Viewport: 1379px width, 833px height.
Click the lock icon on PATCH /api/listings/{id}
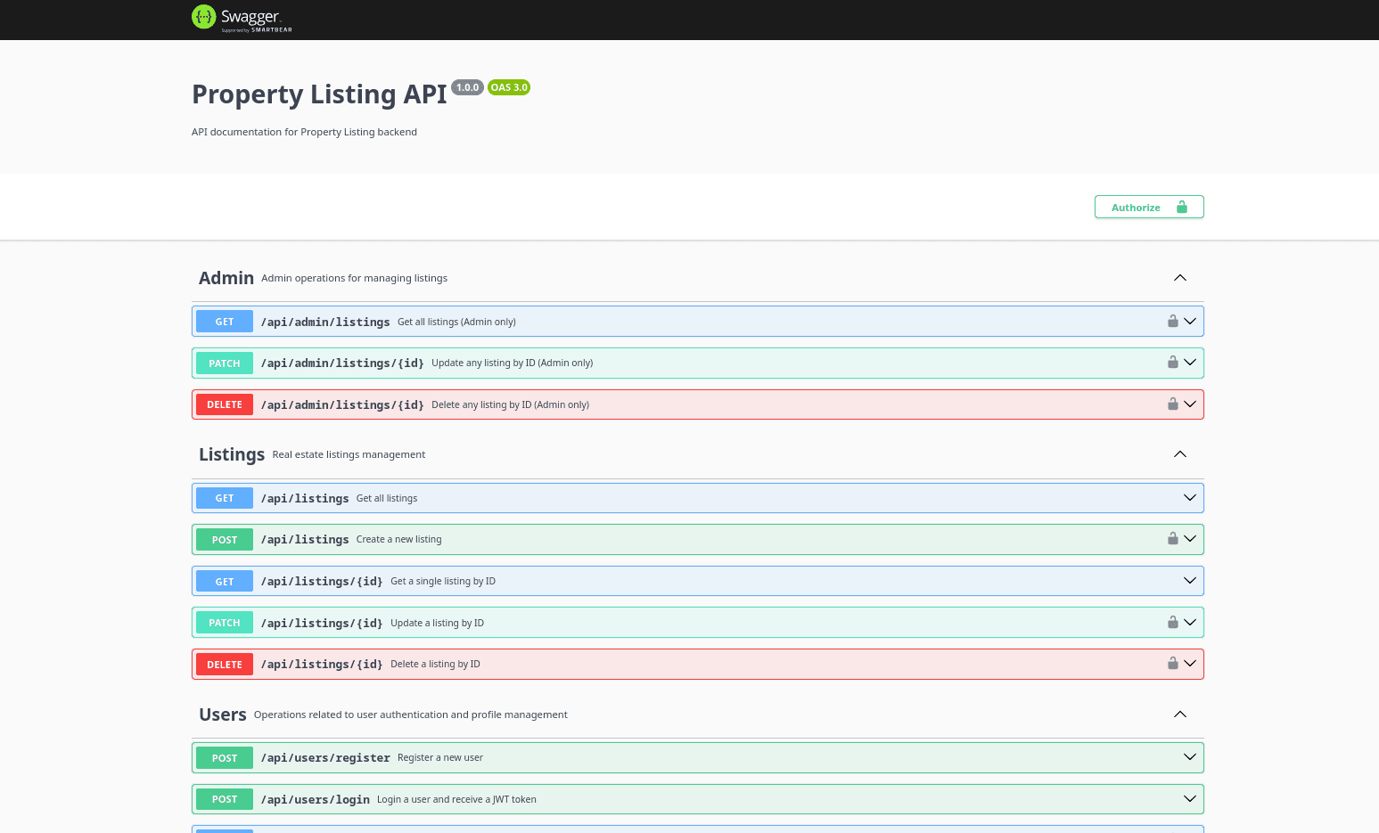[1173, 622]
